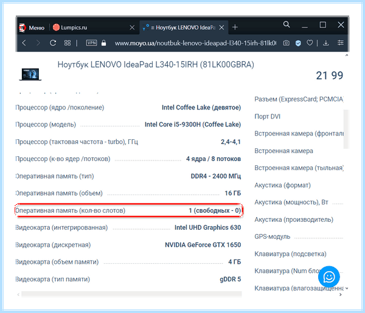365x313 pixels.
Task: Go back to previous page
Action: point(24,43)
